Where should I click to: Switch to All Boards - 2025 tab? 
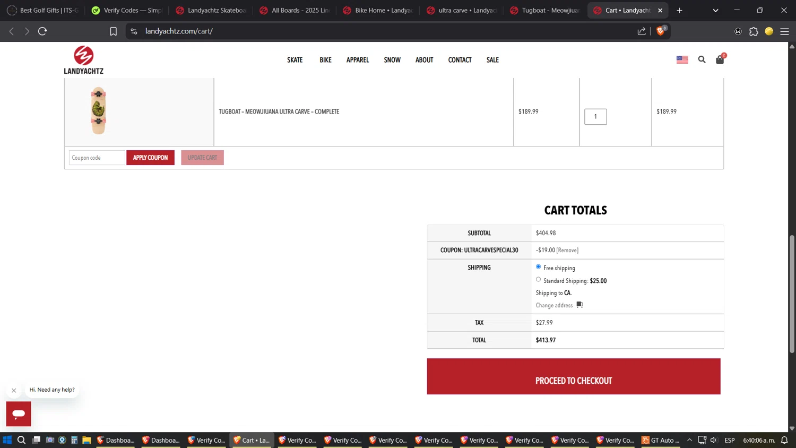295,10
